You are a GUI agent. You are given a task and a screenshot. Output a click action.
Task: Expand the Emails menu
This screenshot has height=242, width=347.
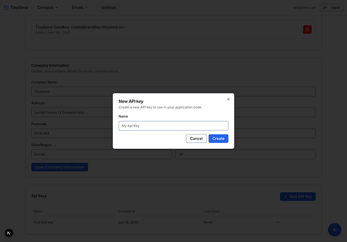79,8
